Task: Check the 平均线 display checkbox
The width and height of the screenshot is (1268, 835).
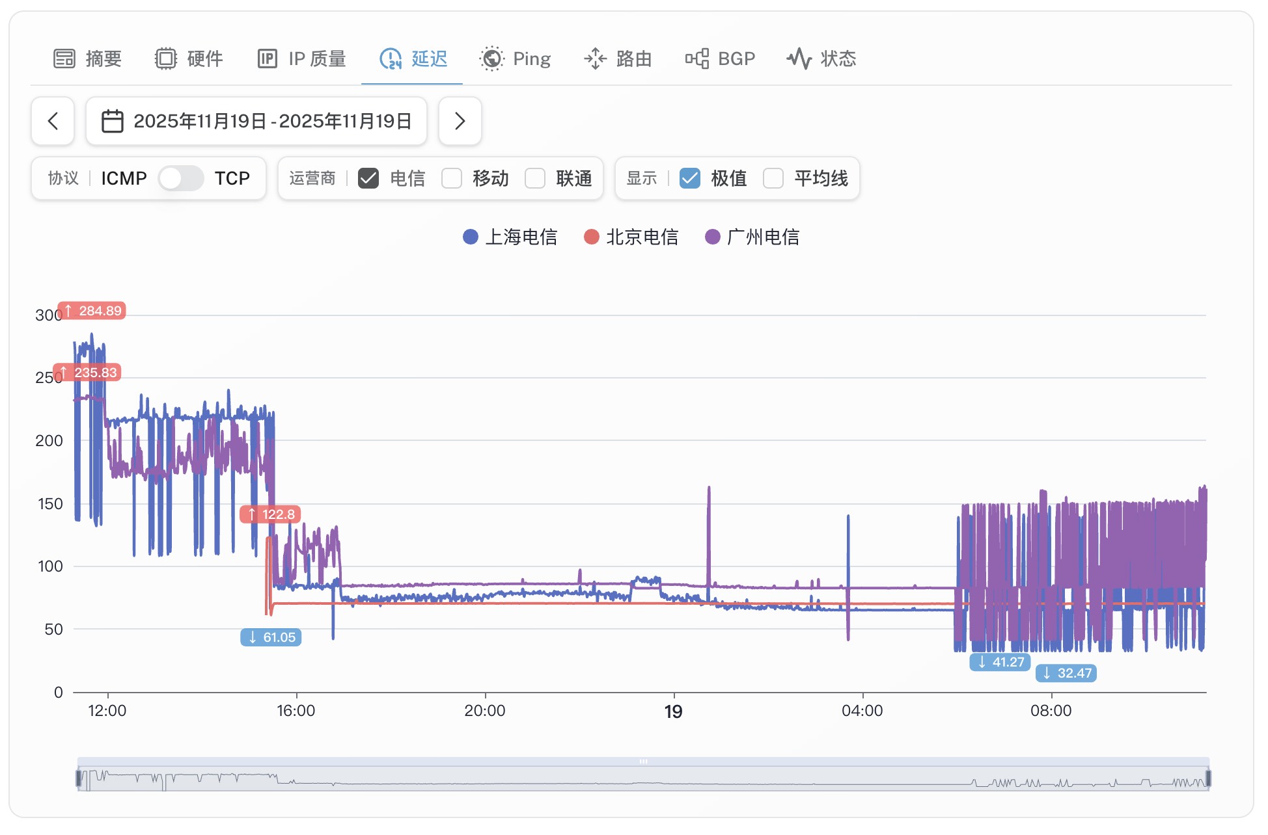Action: pyautogui.click(x=773, y=178)
